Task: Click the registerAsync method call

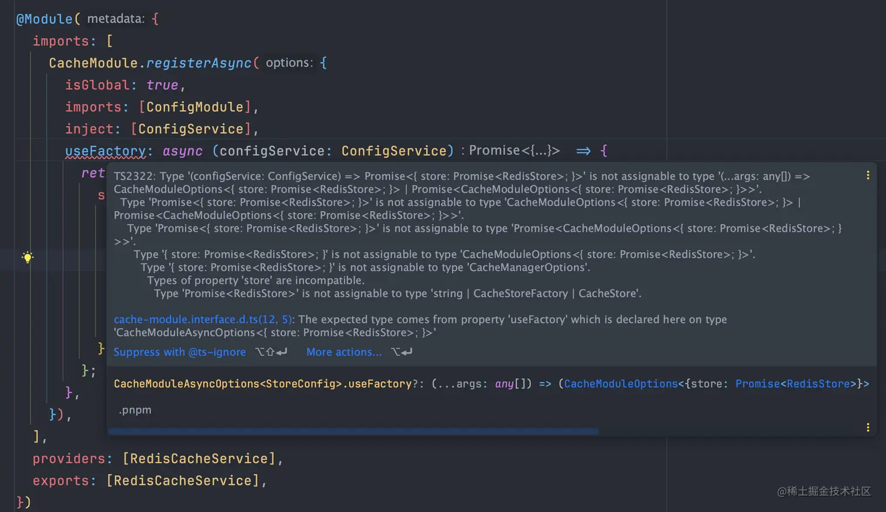Action: click(x=199, y=63)
